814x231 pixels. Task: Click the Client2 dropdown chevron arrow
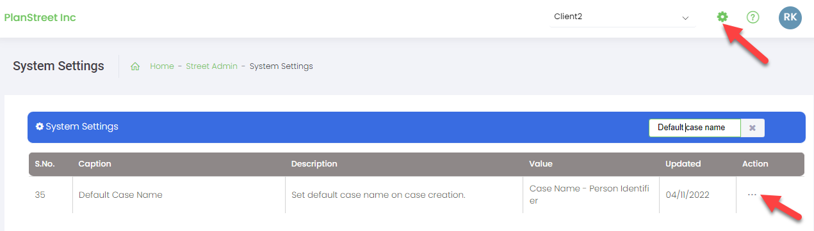click(x=685, y=18)
